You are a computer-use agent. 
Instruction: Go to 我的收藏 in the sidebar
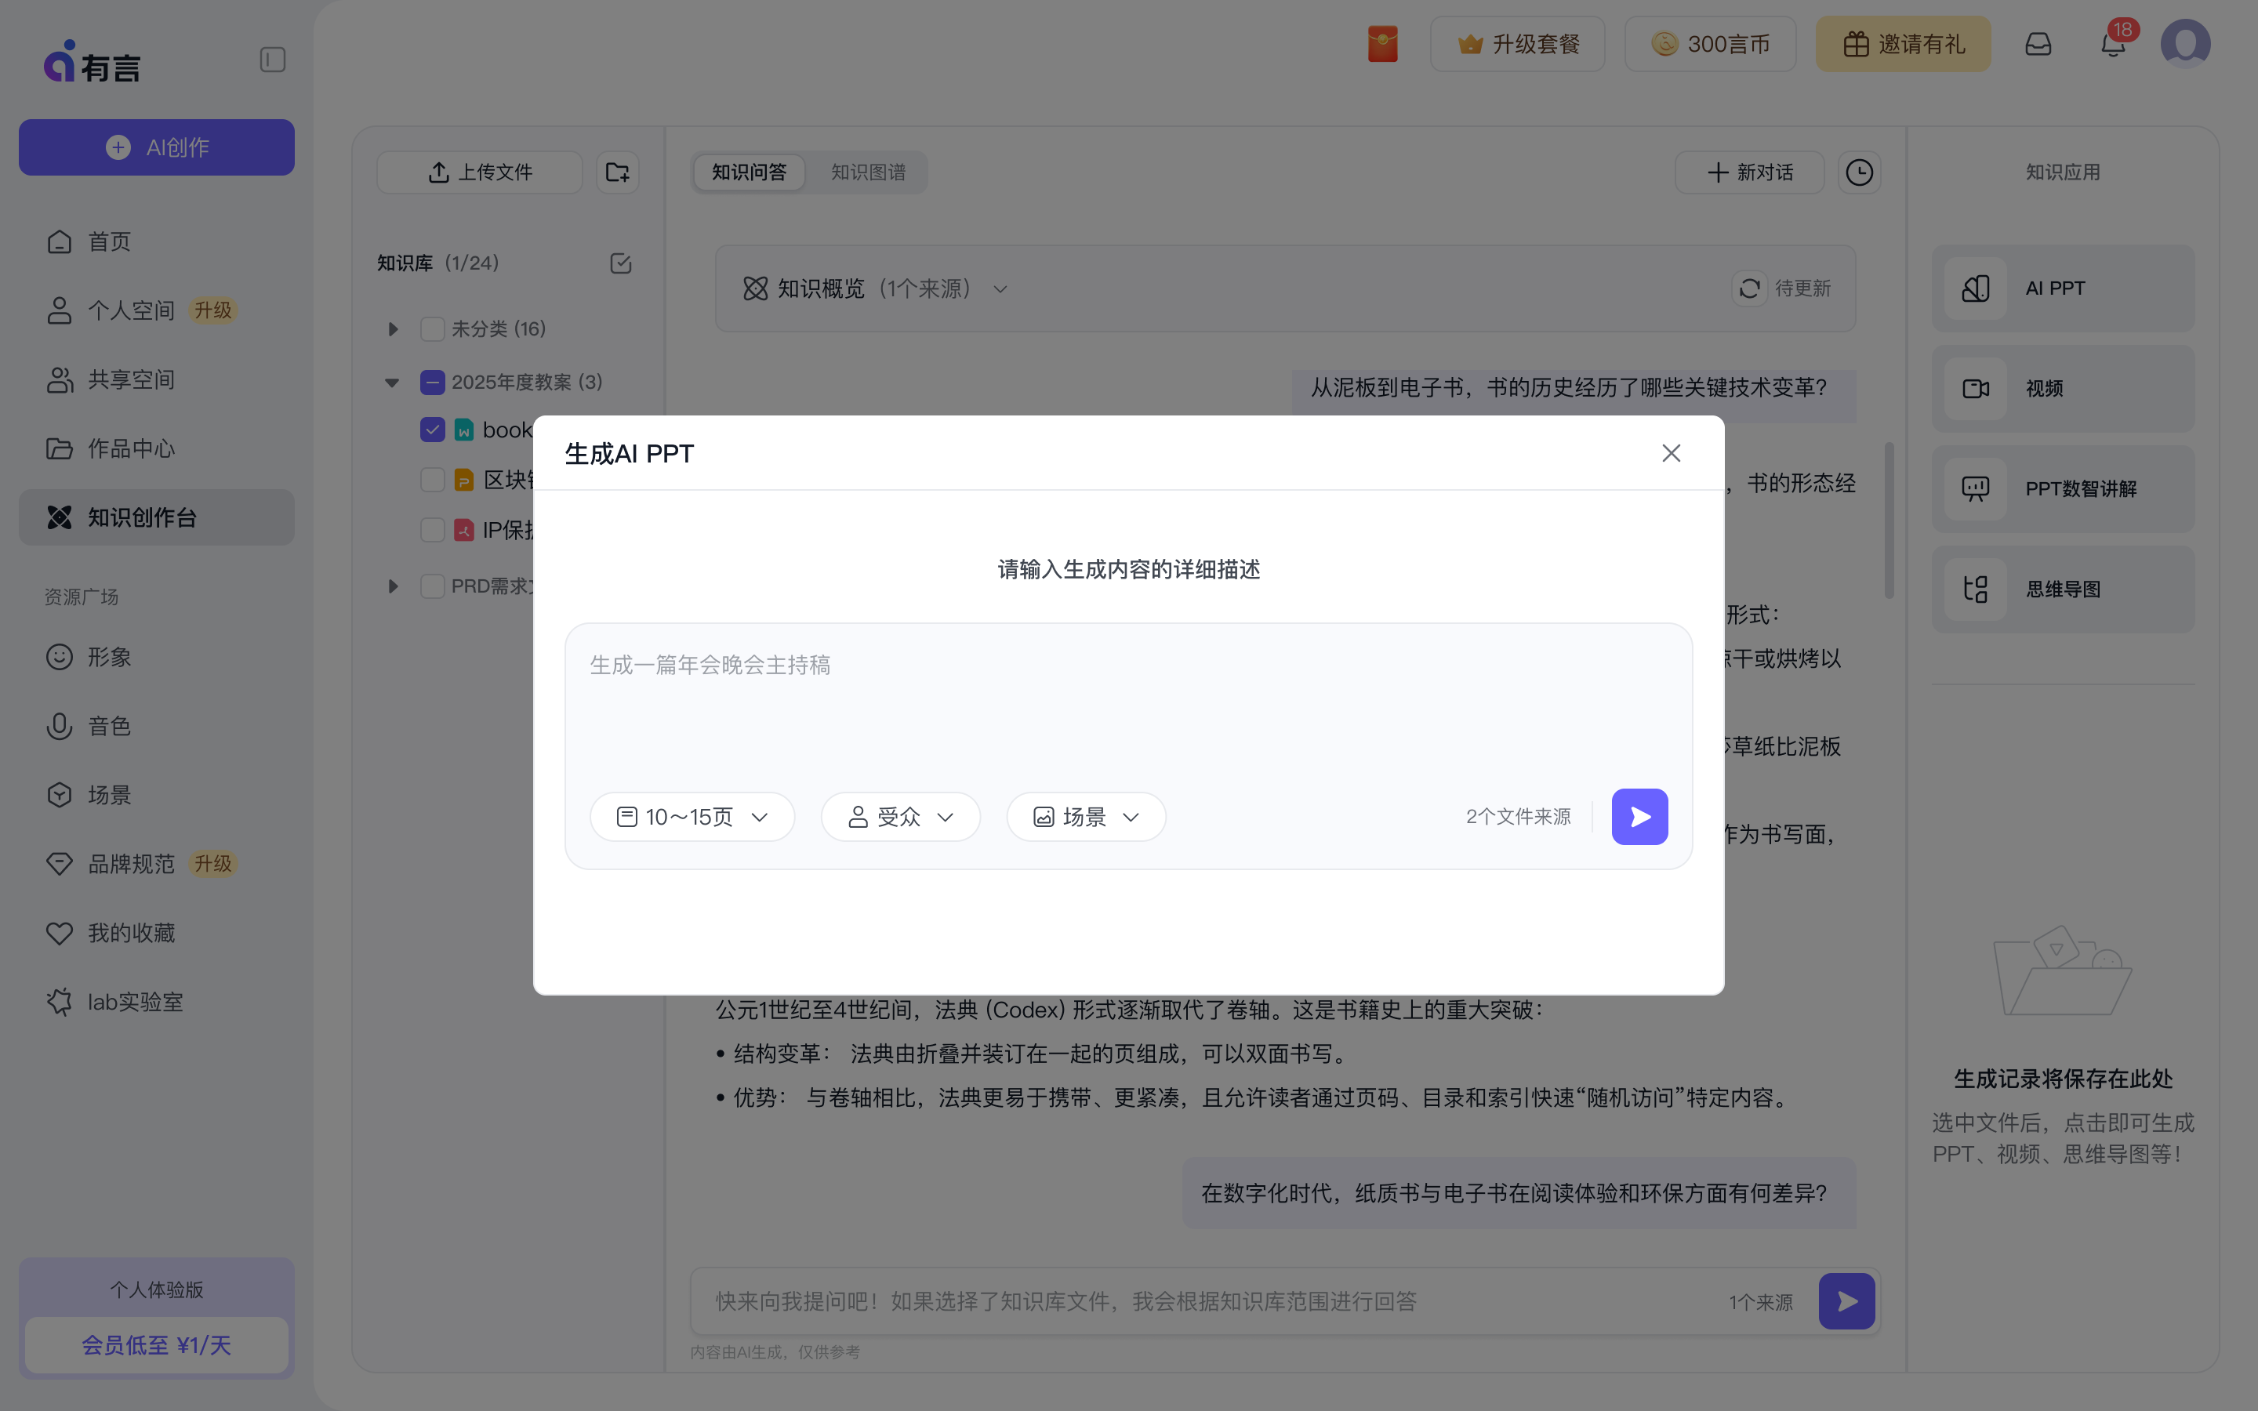[x=132, y=932]
